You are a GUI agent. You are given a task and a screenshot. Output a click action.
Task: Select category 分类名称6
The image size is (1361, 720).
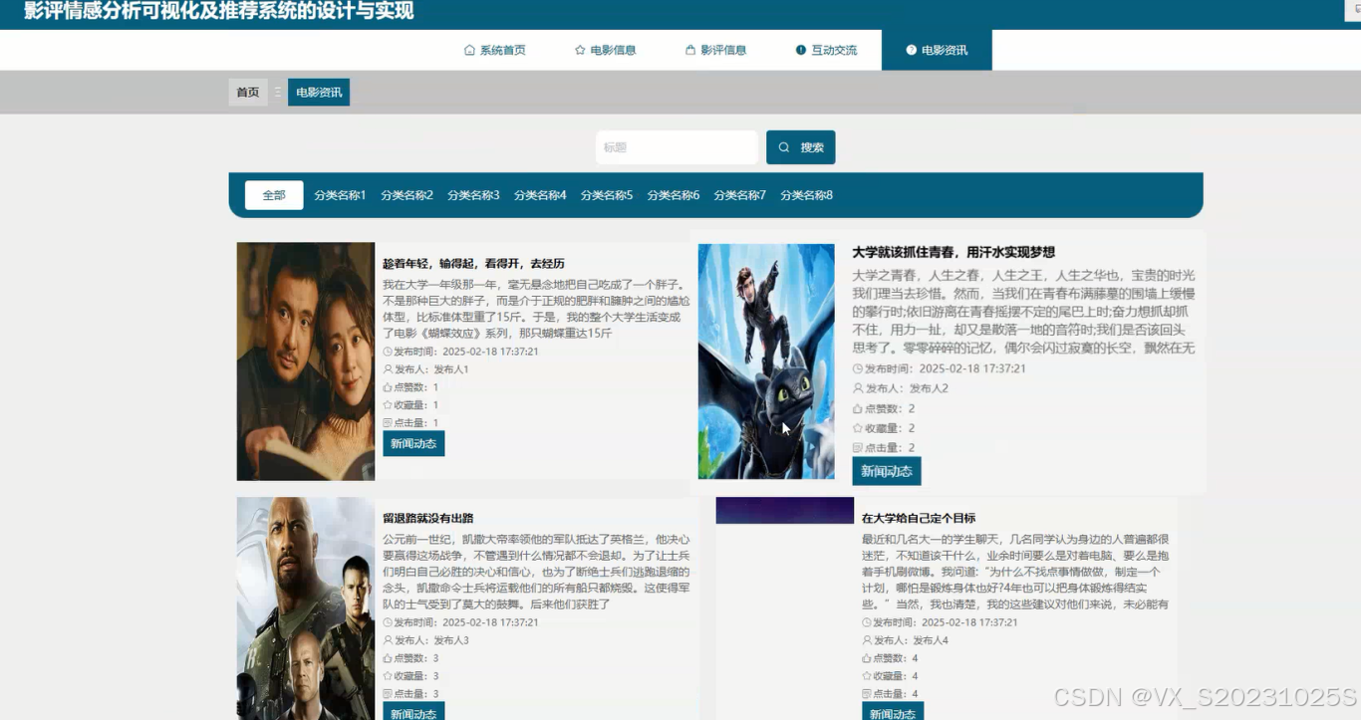(x=674, y=195)
